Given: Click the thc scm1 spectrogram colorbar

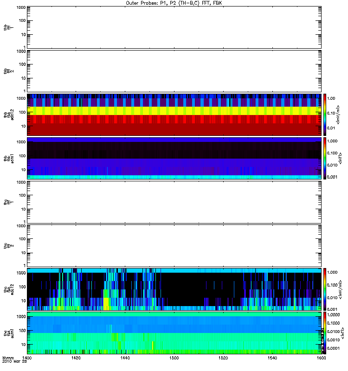Looking at the screenshot, I should [325, 333].
